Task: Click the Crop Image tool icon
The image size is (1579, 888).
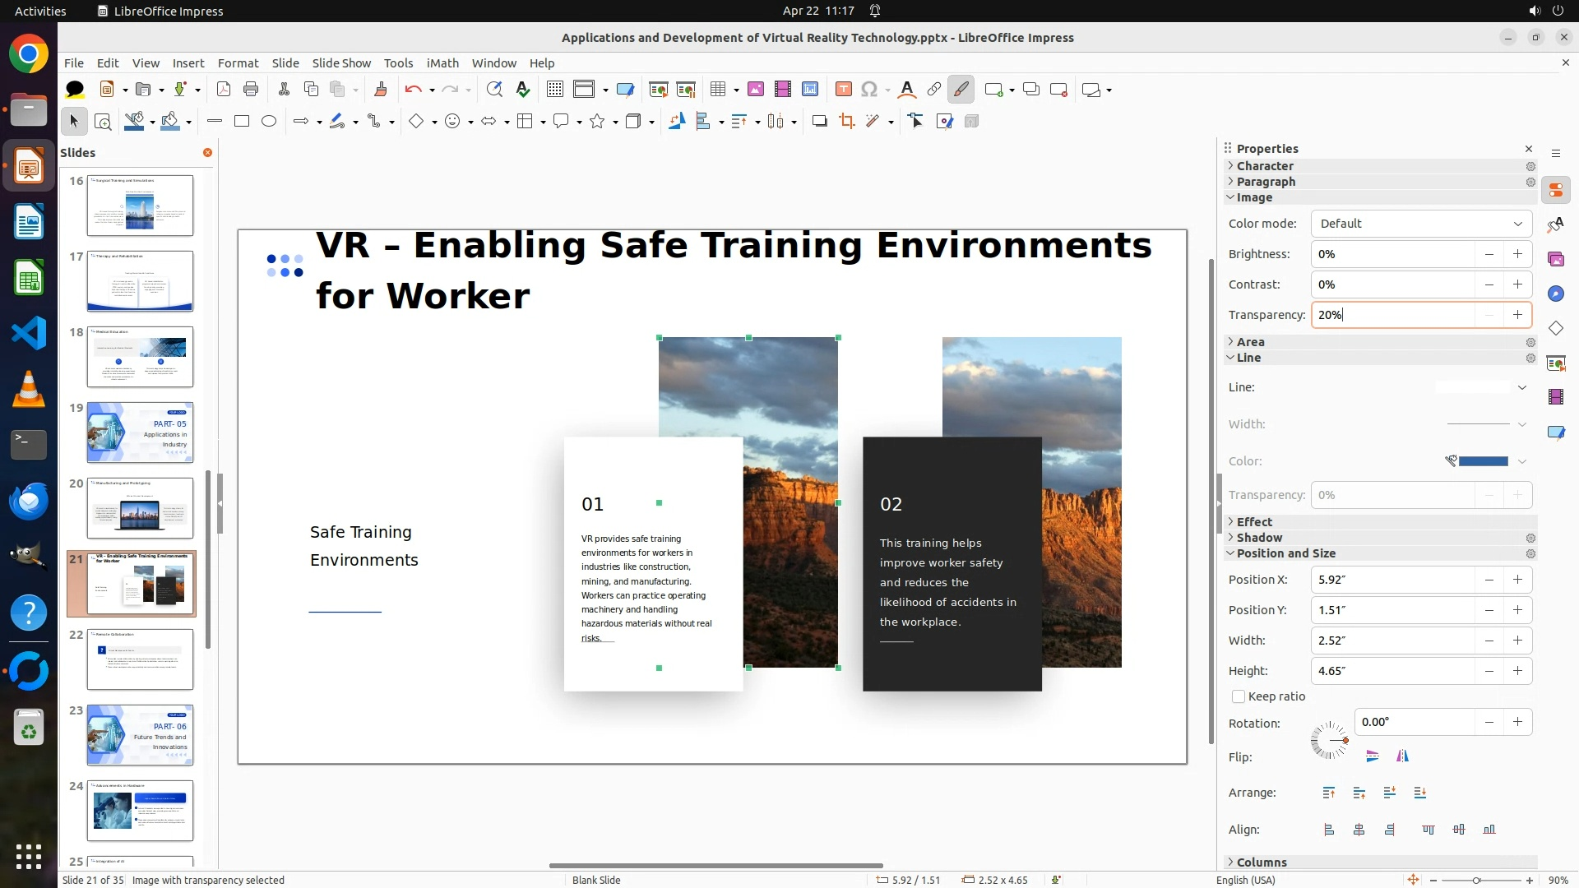Action: [846, 122]
